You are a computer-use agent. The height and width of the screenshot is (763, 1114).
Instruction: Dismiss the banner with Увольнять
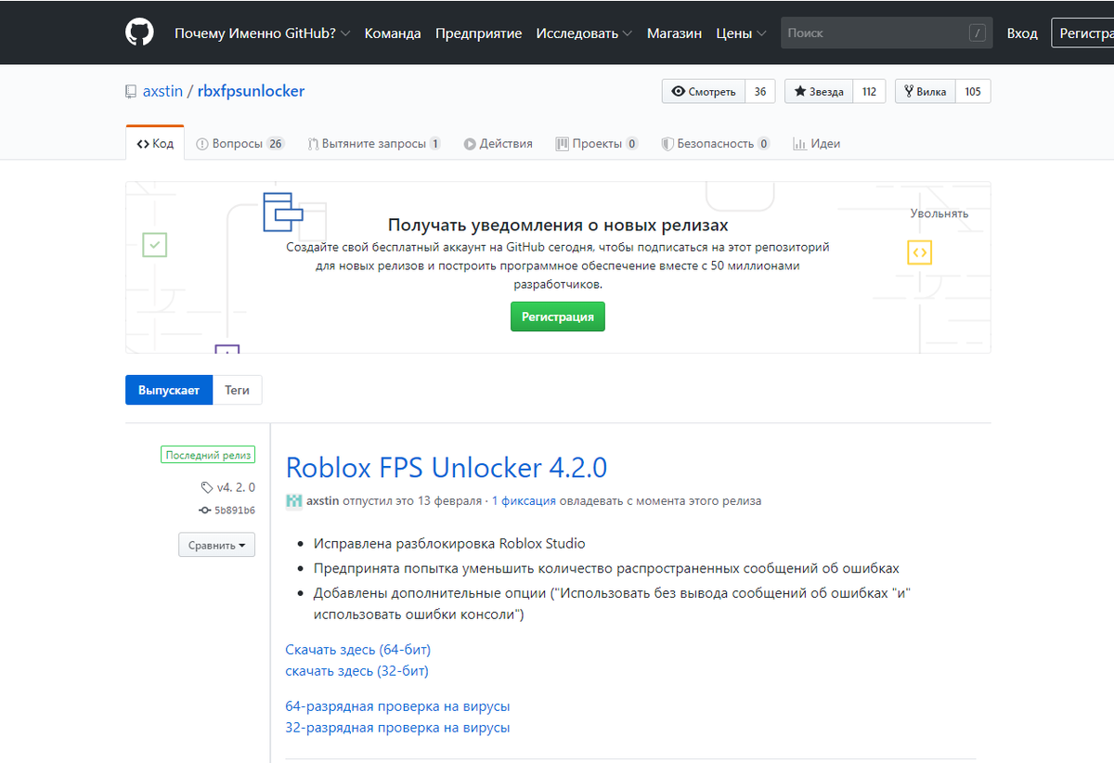point(939,213)
